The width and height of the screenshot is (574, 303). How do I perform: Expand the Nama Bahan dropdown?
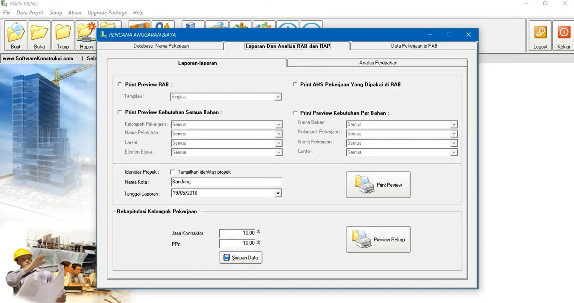[x=453, y=124]
